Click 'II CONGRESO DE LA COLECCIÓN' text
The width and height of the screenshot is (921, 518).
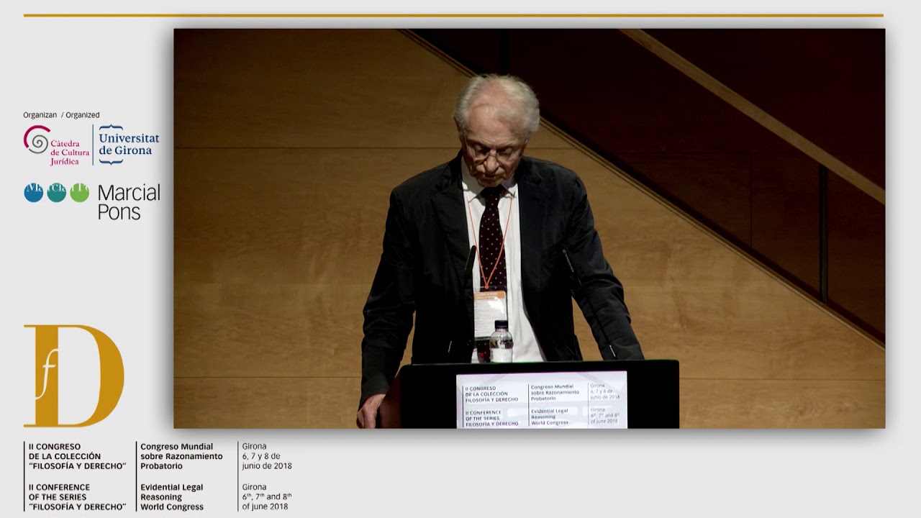78,456
